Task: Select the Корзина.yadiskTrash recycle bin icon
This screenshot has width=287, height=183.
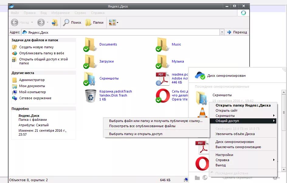Action: pyautogui.click(x=90, y=96)
